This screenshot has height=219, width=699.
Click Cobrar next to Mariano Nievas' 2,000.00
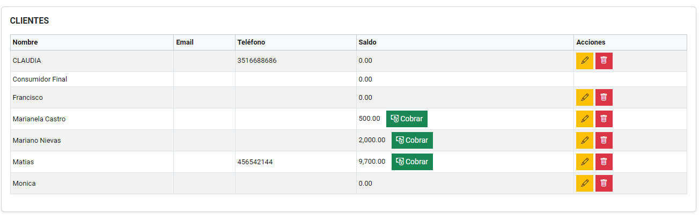(411, 140)
